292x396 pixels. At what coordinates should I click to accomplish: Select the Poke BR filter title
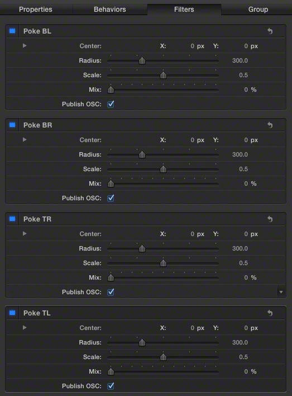click(38, 125)
